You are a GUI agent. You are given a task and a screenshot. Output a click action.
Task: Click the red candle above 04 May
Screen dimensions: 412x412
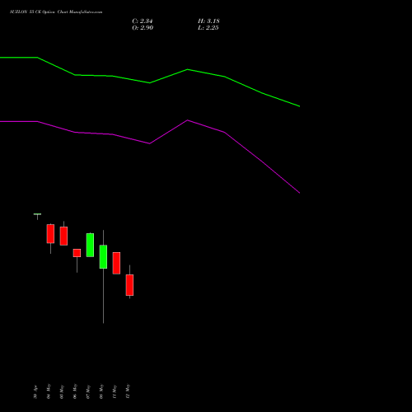point(50,234)
